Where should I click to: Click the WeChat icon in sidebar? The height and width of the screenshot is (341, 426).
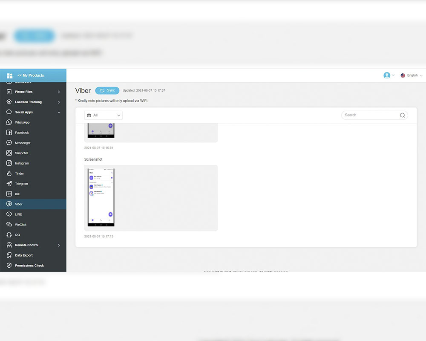[9, 224]
